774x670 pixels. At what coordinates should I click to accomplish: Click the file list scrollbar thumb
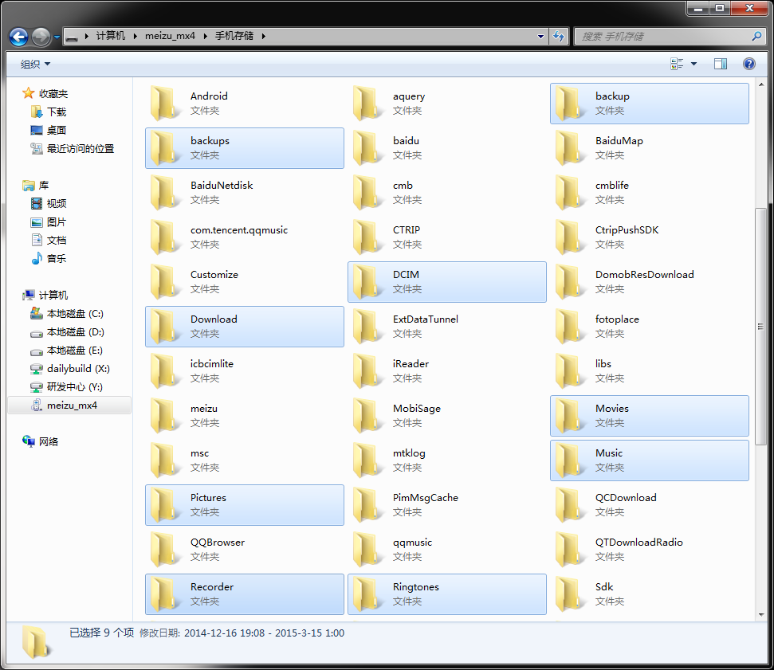click(760, 327)
